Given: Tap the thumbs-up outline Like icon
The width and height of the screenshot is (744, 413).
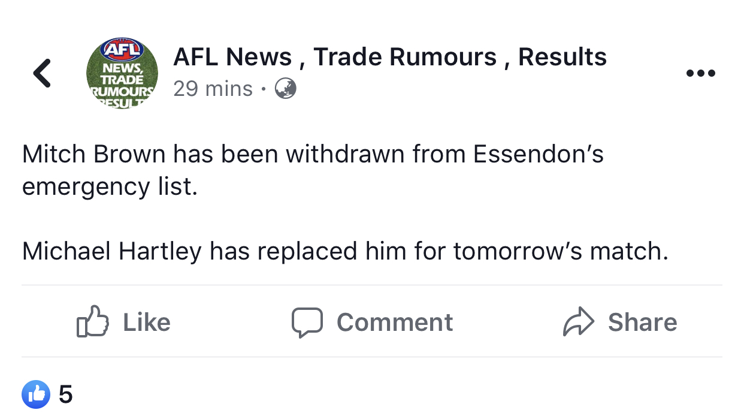Looking at the screenshot, I should (x=93, y=322).
